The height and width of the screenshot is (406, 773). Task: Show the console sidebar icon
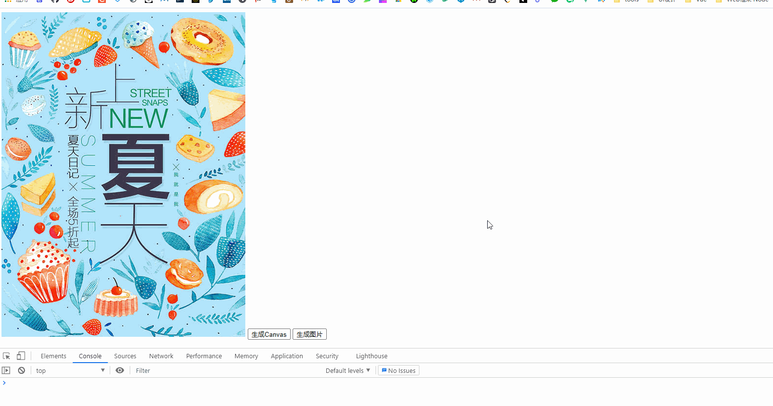pos(6,370)
